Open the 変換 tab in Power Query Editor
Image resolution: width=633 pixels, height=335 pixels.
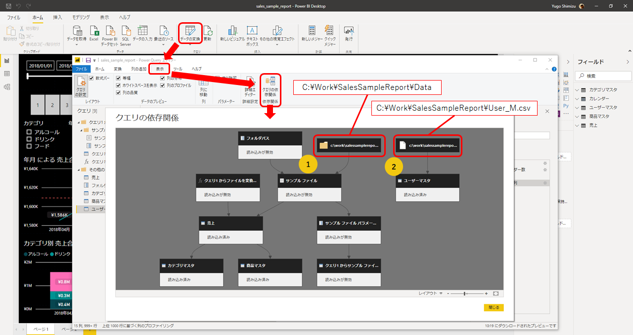pos(118,69)
